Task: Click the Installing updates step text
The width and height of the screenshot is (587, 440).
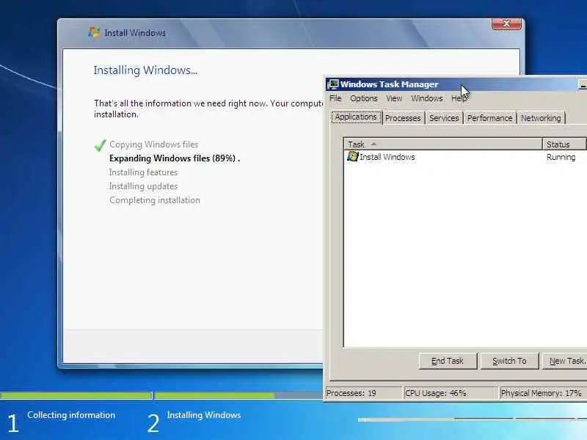Action: [x=143, y=186]
